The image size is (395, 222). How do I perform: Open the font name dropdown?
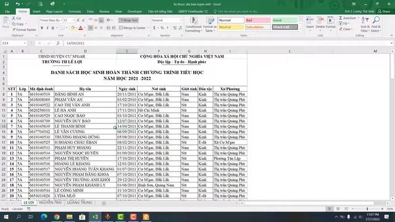tap(61, 20)
